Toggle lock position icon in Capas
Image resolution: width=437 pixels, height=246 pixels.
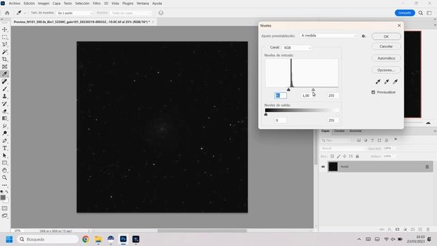tap(345, 156)
